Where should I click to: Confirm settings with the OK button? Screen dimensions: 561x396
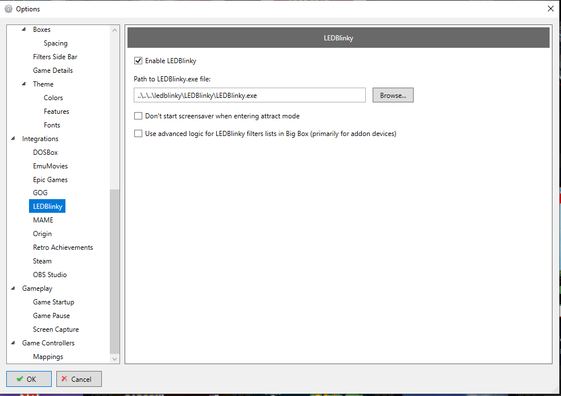[29, 379]
